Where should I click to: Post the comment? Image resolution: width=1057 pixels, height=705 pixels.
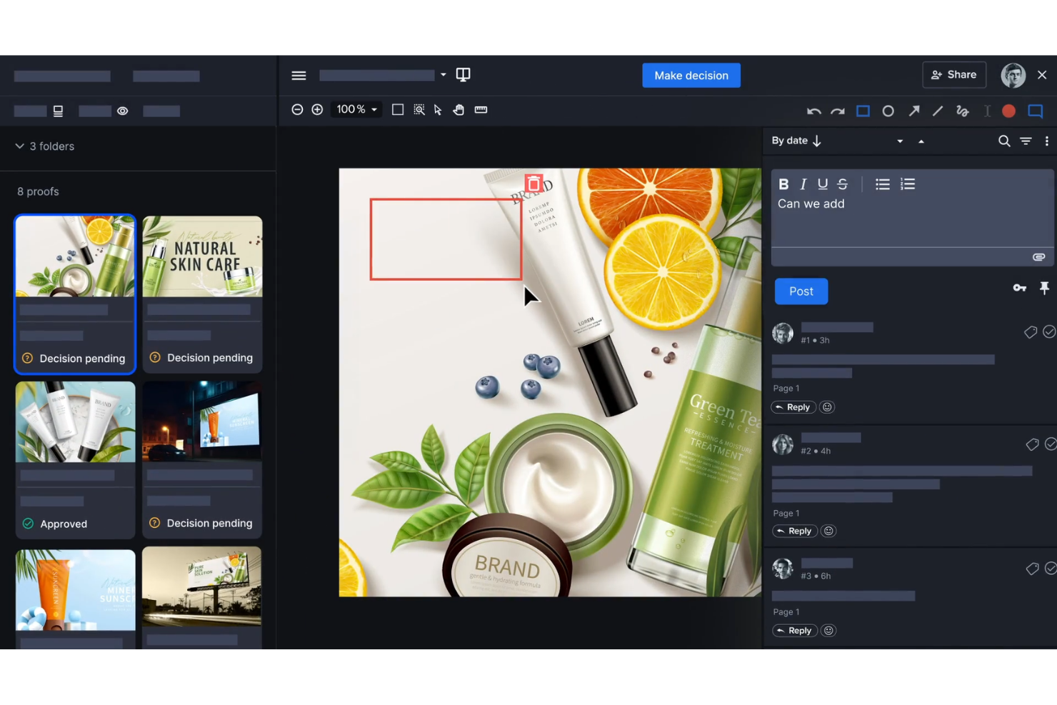[x=801, y=291]
